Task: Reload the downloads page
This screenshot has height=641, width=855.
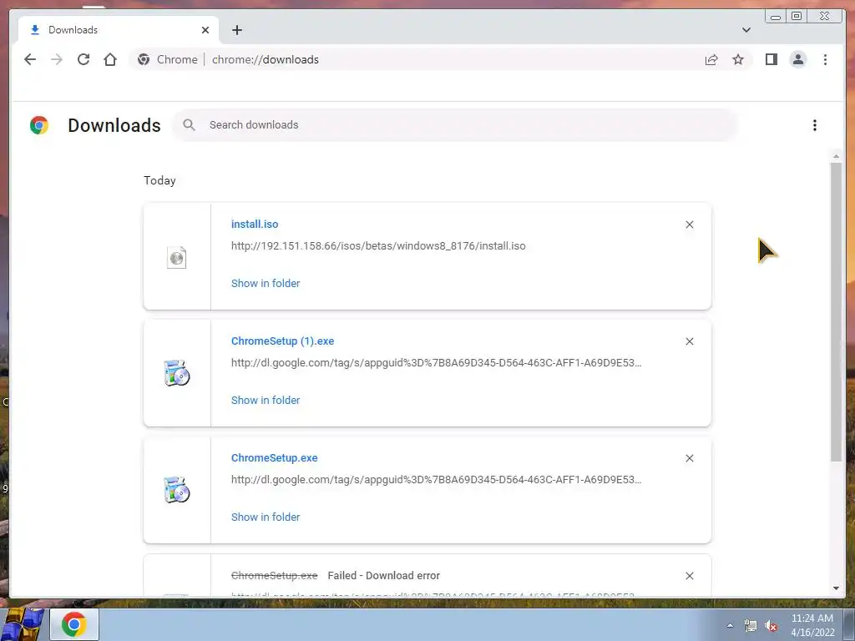Action: pyautogui.click(x=83, y=59)
